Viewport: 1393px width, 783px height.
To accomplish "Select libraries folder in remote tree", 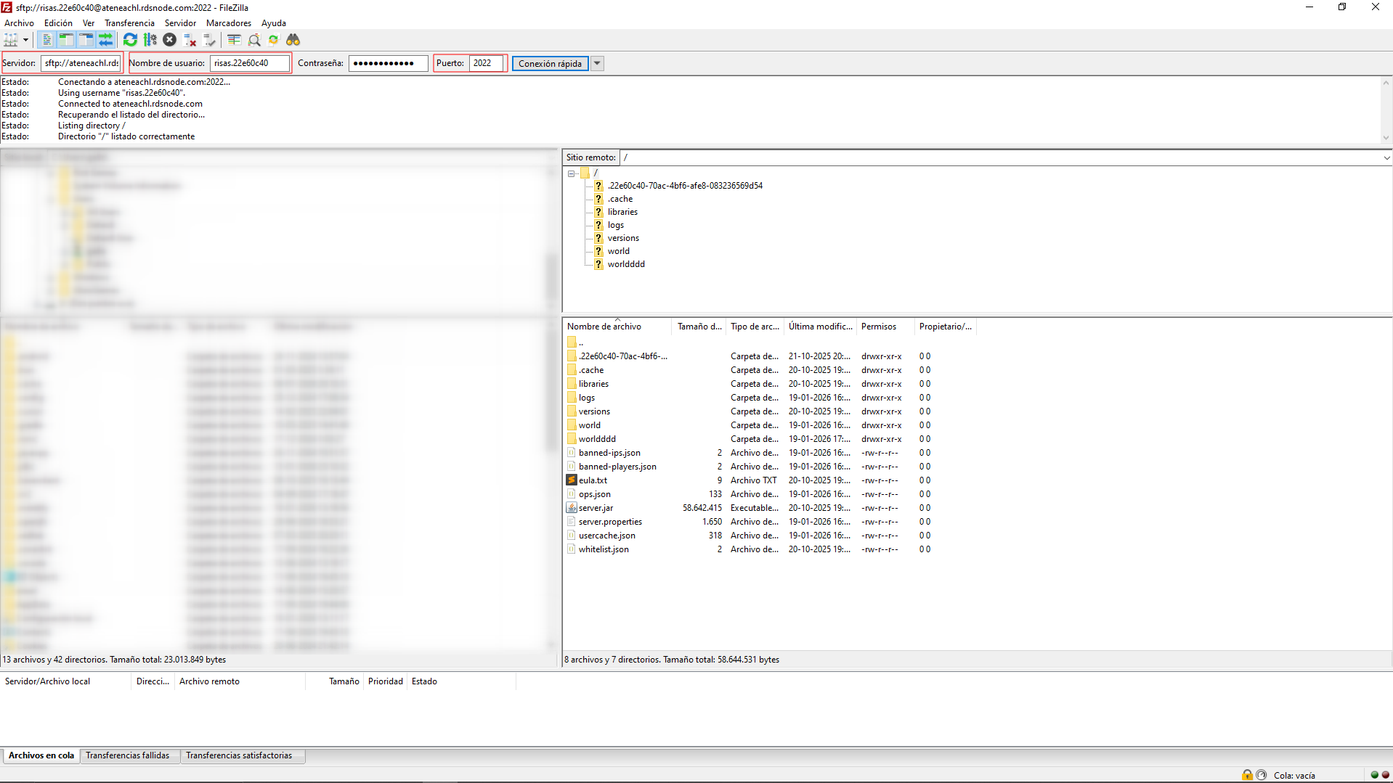I will pyautogui.click(x=622, y=212).
